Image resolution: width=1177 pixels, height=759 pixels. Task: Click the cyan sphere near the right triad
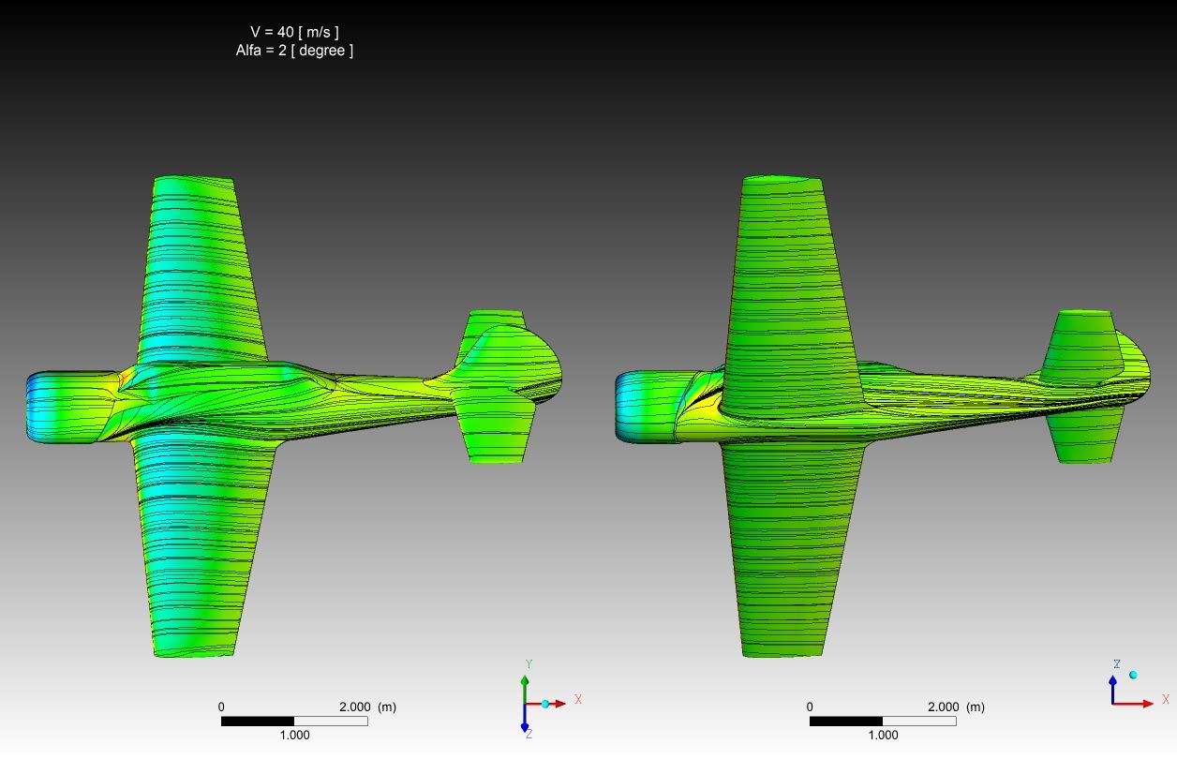coord(1133,675)
